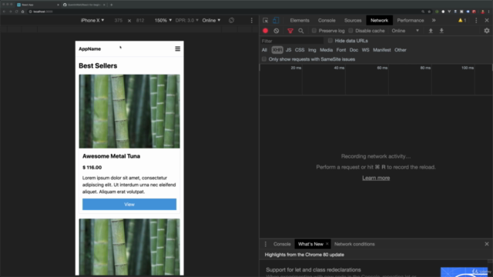This screenshot has width=493, height=277.
Task: Import HAR file upload arrow icon
Action: pos(431,31)
